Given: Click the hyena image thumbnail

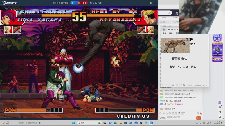Looking at the screenshot, I should click(175, 46).
